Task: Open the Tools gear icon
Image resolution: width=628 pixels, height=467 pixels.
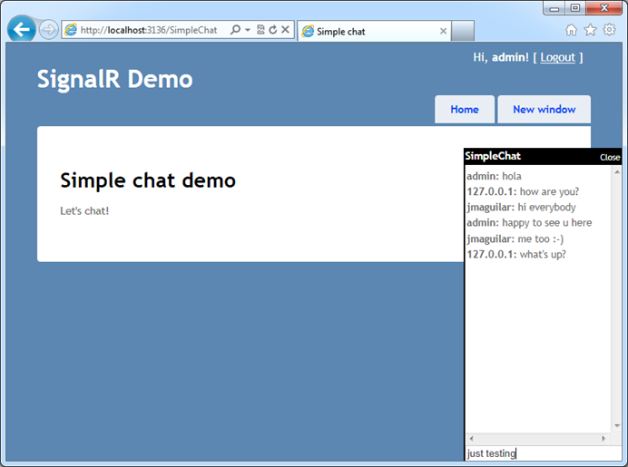Action: [609, 30]
